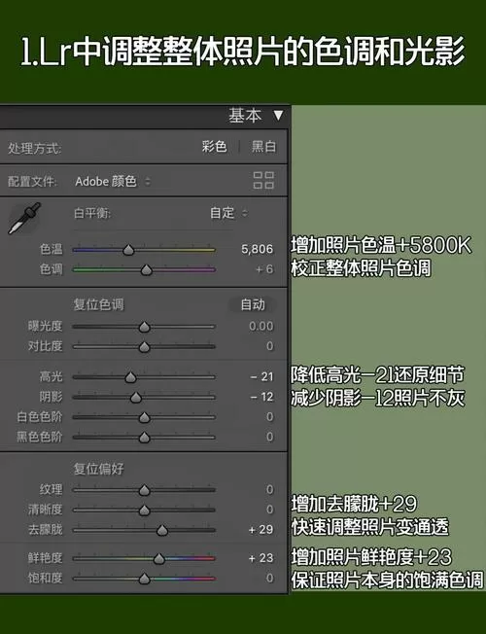Click the -12 shadows value field
This screenshot has width=486, height=634.
(262, 397)
